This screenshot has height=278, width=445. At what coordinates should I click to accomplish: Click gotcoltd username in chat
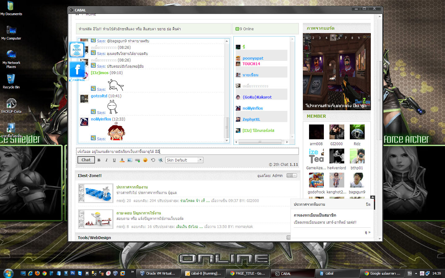click(99, 96)
